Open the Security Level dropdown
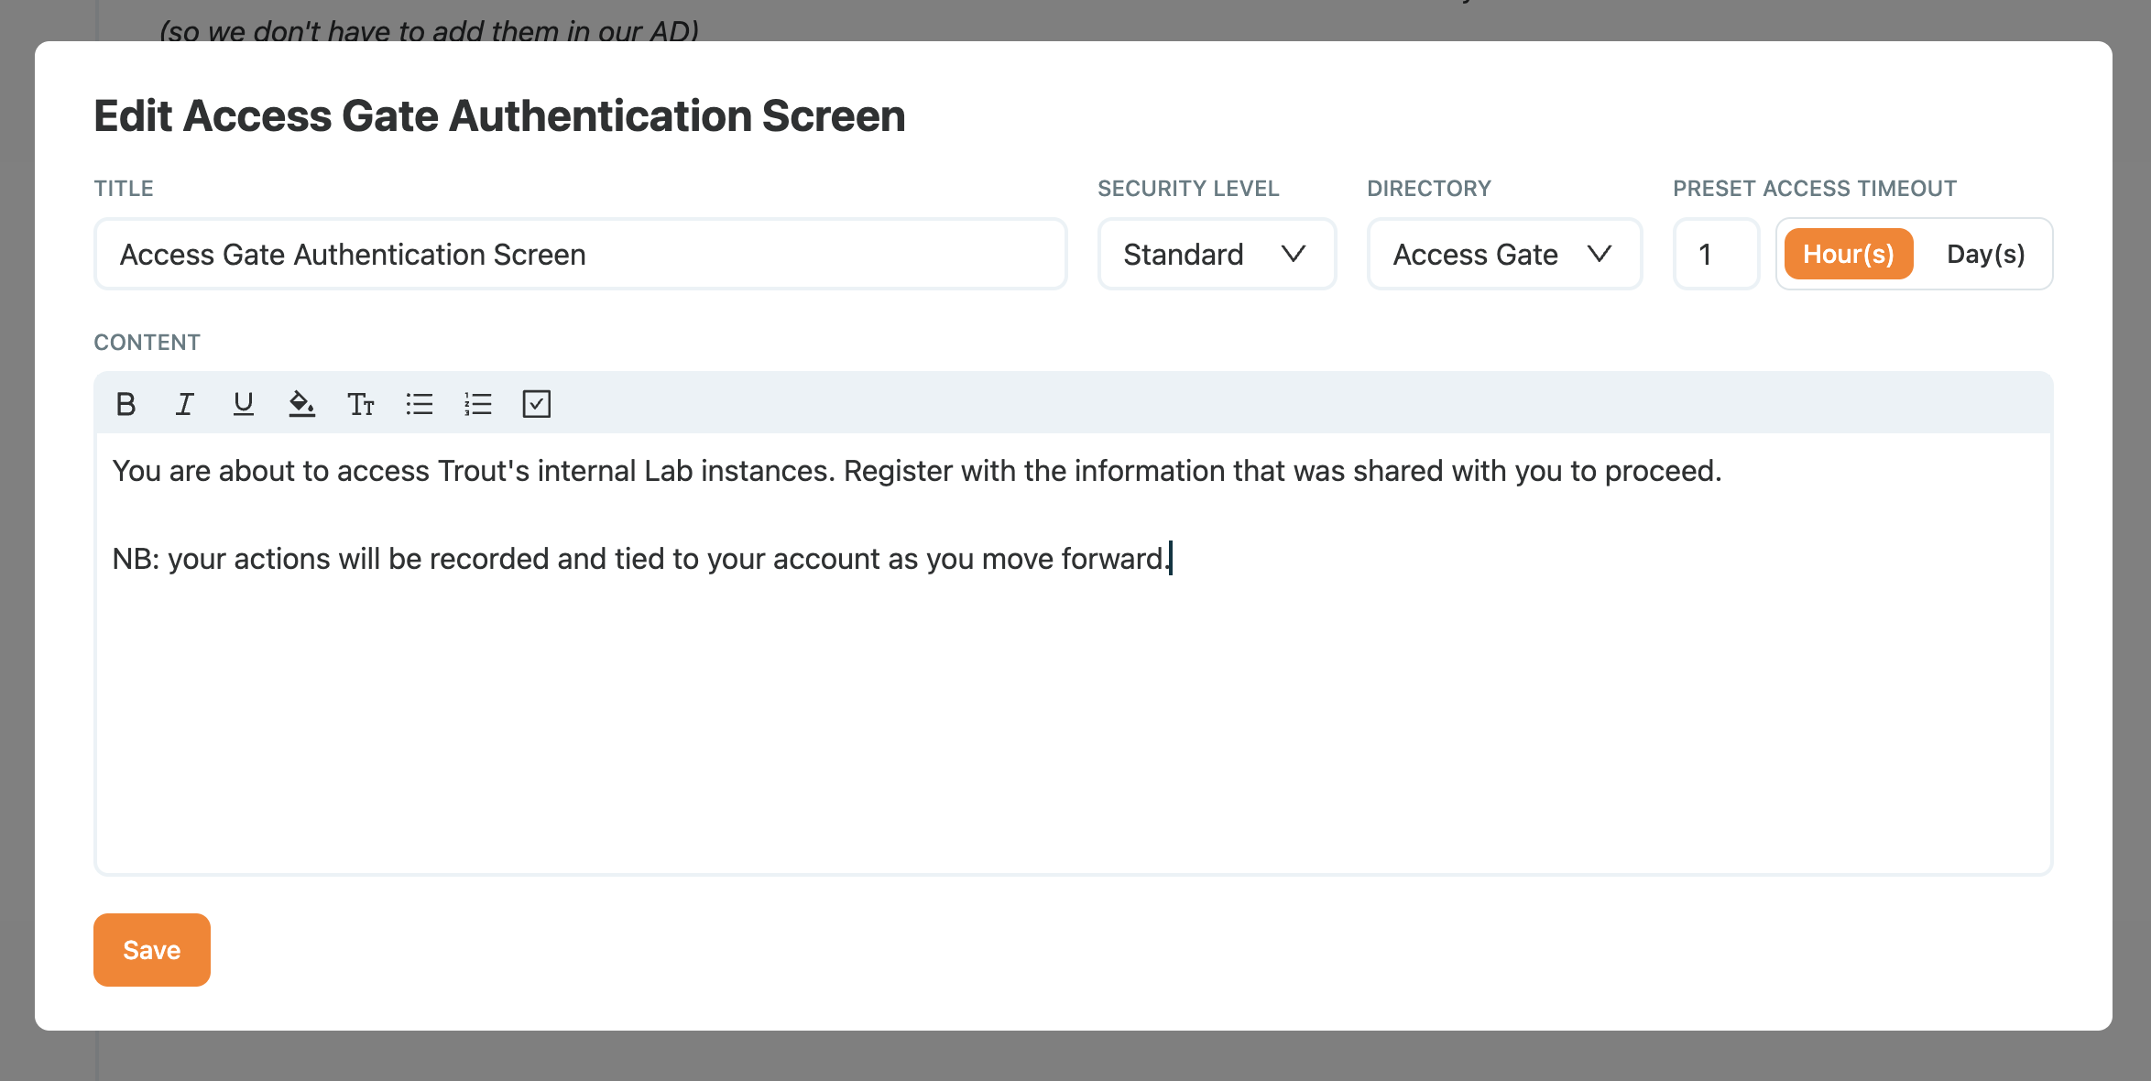2151x1081 pixels. 1217,254
